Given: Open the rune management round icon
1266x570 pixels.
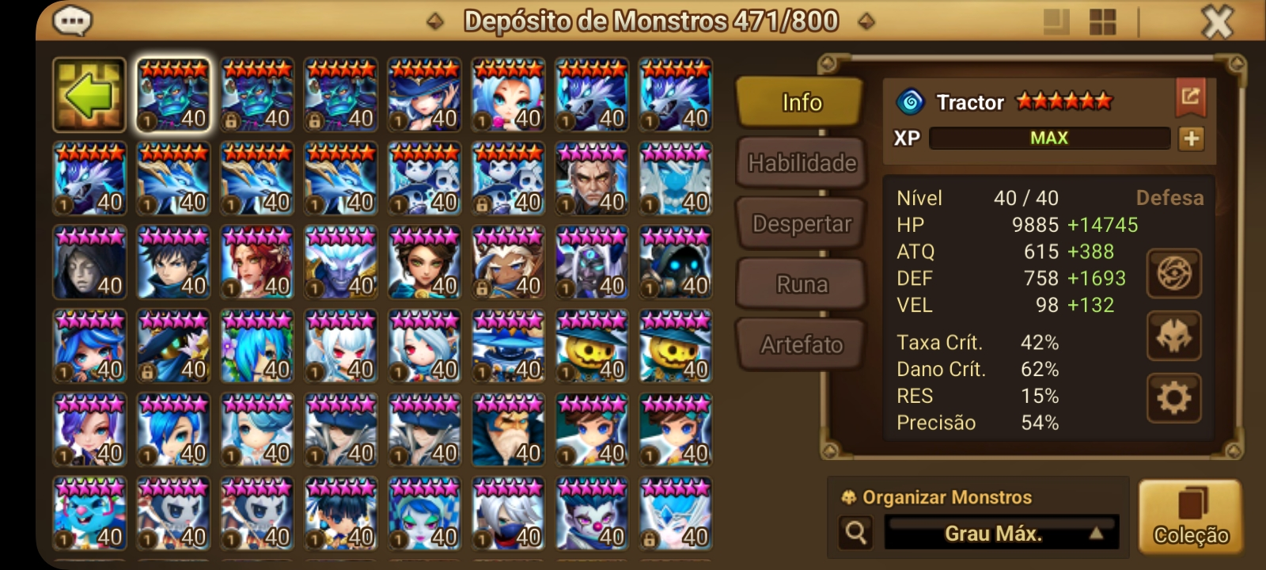Looking at the screenshot, I should [1174, 274].
